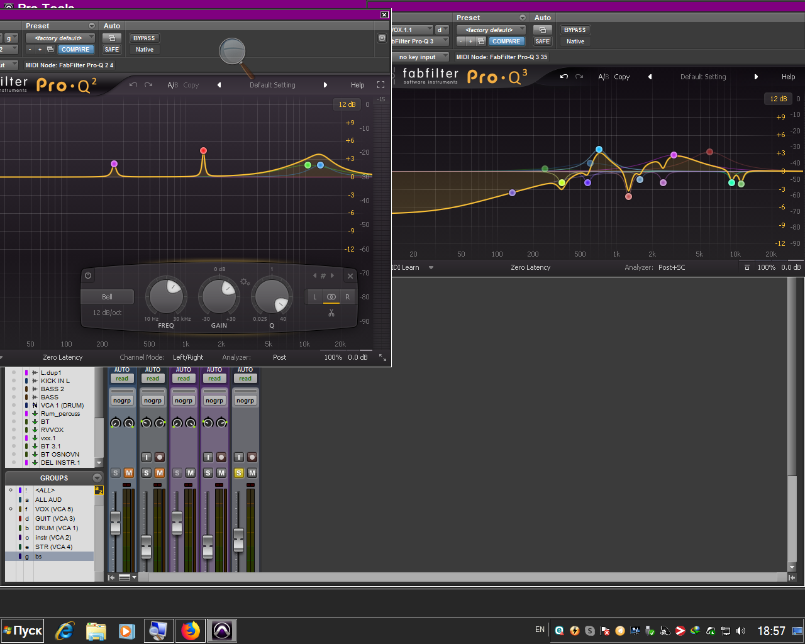Viewport: 805px width, 644px height.
Task: Click read automation button on first channel
Action: 122,379
